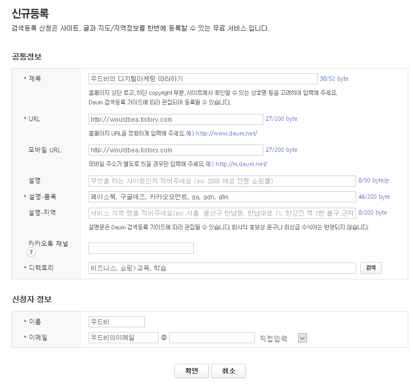Click the 신청자 정보 section heading

(32, 299)
